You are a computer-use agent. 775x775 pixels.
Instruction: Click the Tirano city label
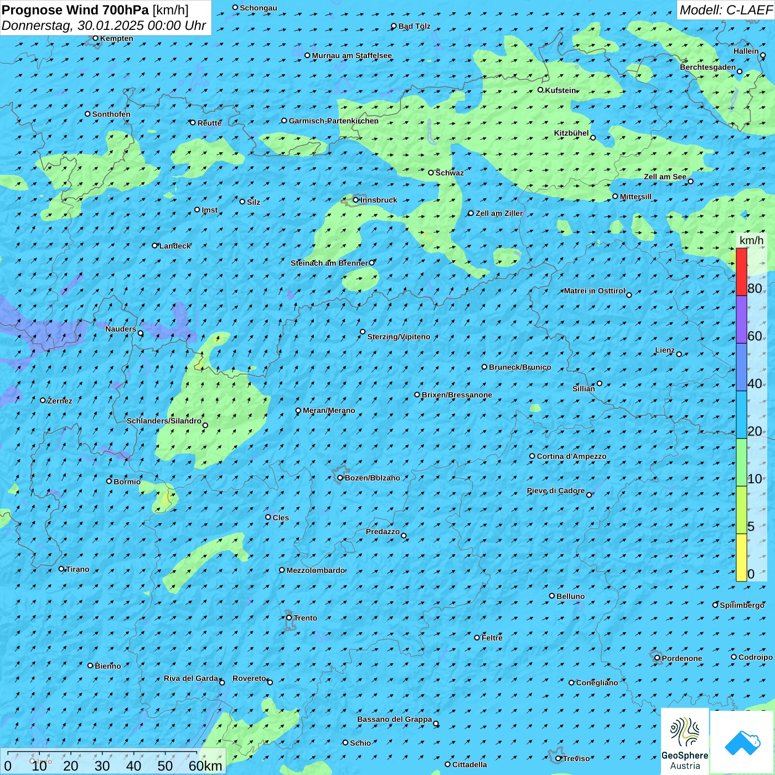pyautogui.click(x=77, y=569)
